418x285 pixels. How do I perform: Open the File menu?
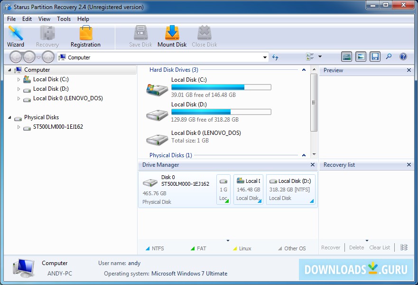[11, 19]
